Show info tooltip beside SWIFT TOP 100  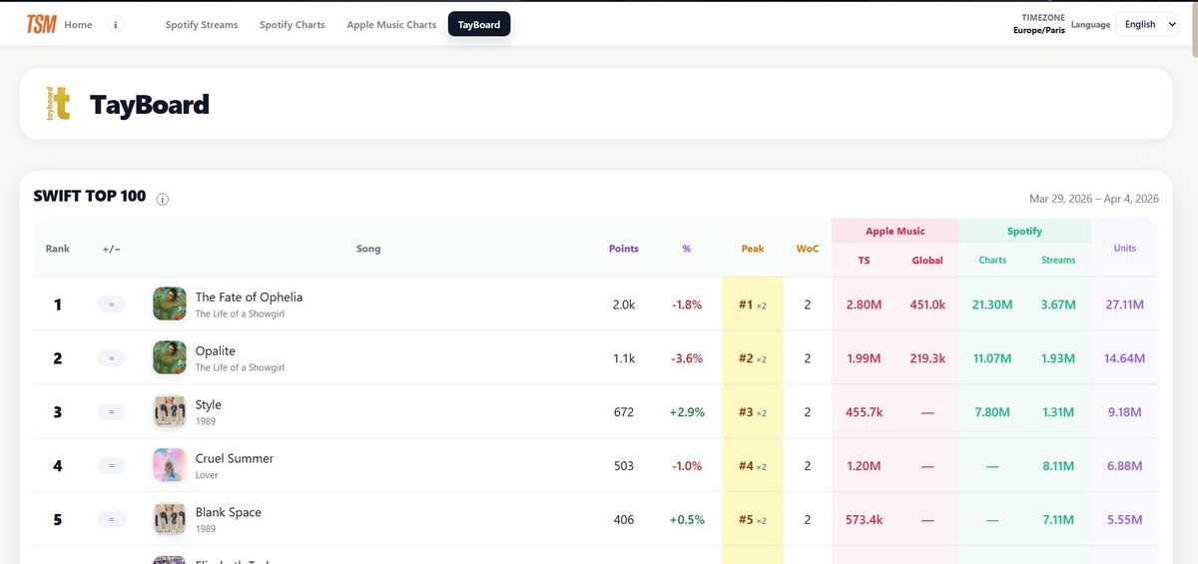(163, 199)
